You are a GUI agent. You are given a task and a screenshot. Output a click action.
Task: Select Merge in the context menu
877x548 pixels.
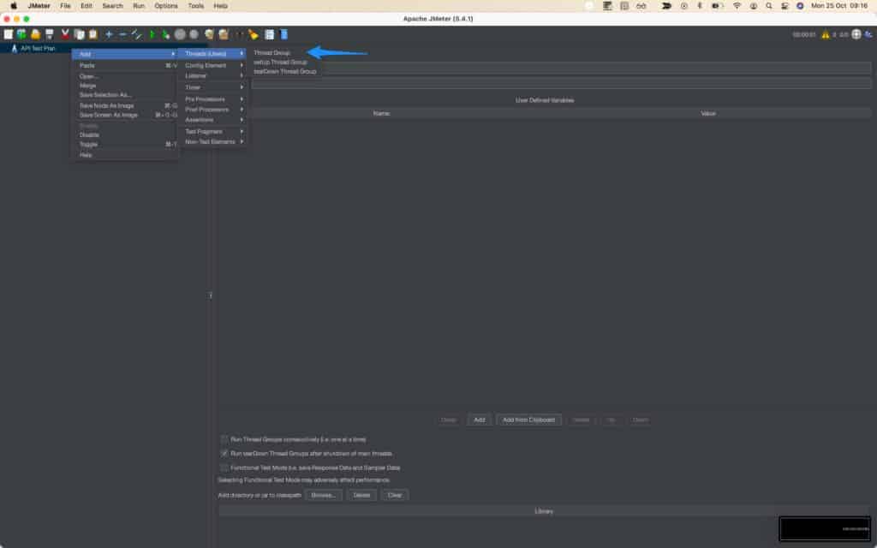125,86
